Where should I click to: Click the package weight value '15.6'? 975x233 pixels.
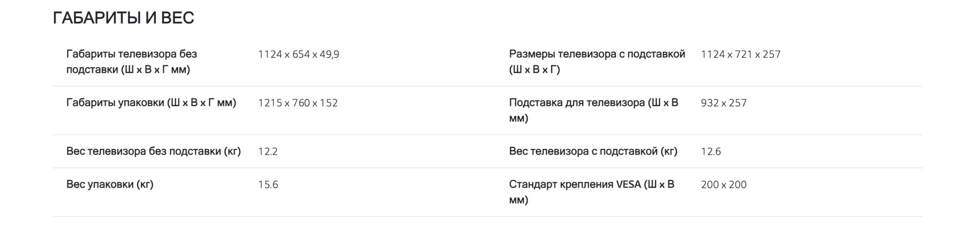pos(268,185)
